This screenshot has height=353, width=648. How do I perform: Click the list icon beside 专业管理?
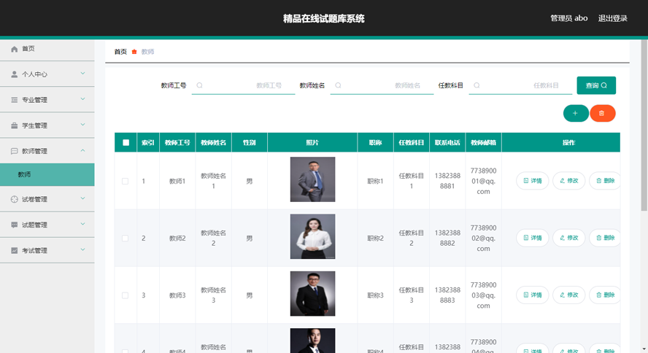(14, 100)
